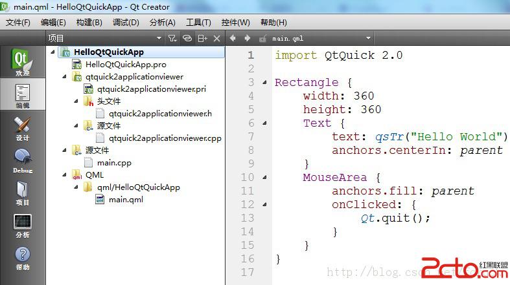Collapse the QML folder node

click(x=64, y=174)
